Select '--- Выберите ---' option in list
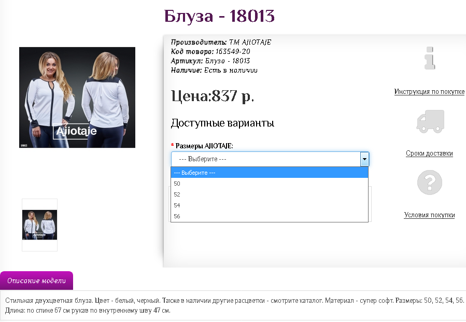This screenshot has width=466, height=322. point(270,173)
